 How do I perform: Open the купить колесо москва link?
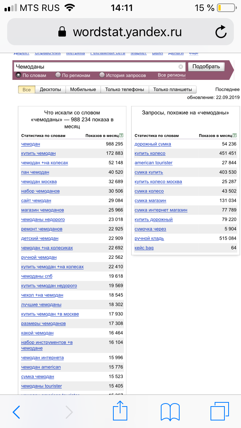coord(158,182)
